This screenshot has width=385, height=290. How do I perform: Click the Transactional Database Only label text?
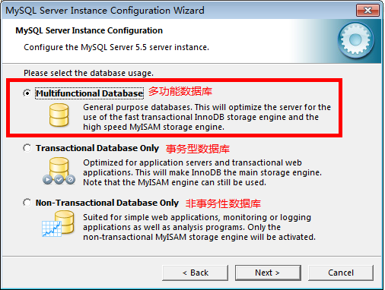97,148
